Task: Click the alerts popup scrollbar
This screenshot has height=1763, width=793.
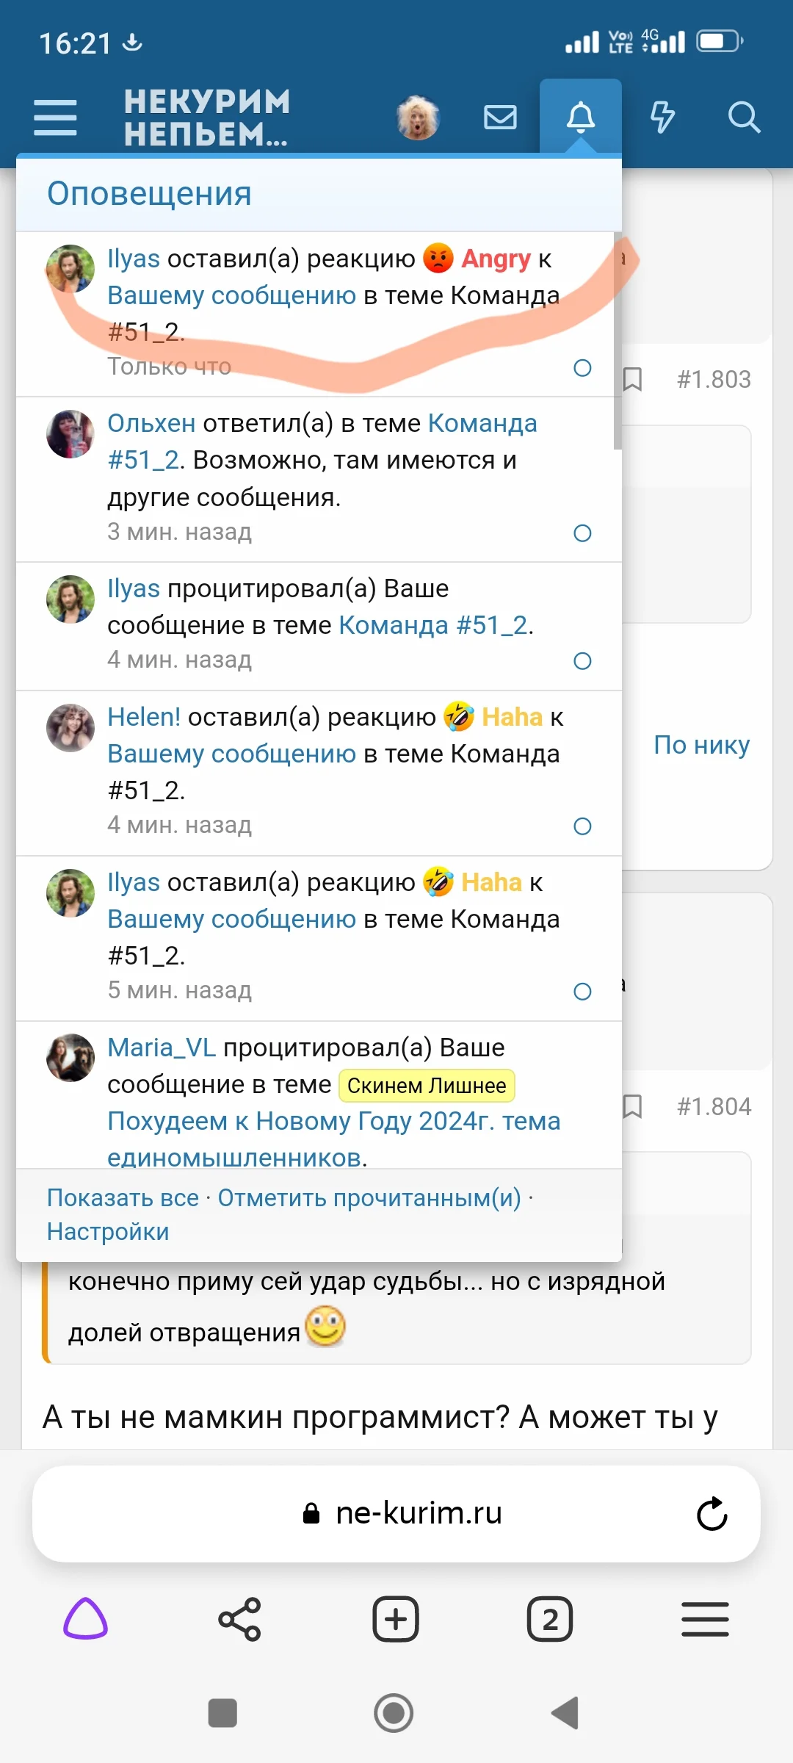Action: tap(618, 342)
